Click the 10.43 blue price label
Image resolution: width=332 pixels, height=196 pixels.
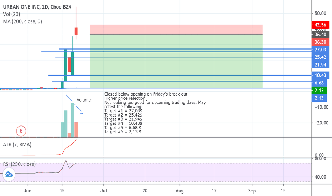[320, 75]
